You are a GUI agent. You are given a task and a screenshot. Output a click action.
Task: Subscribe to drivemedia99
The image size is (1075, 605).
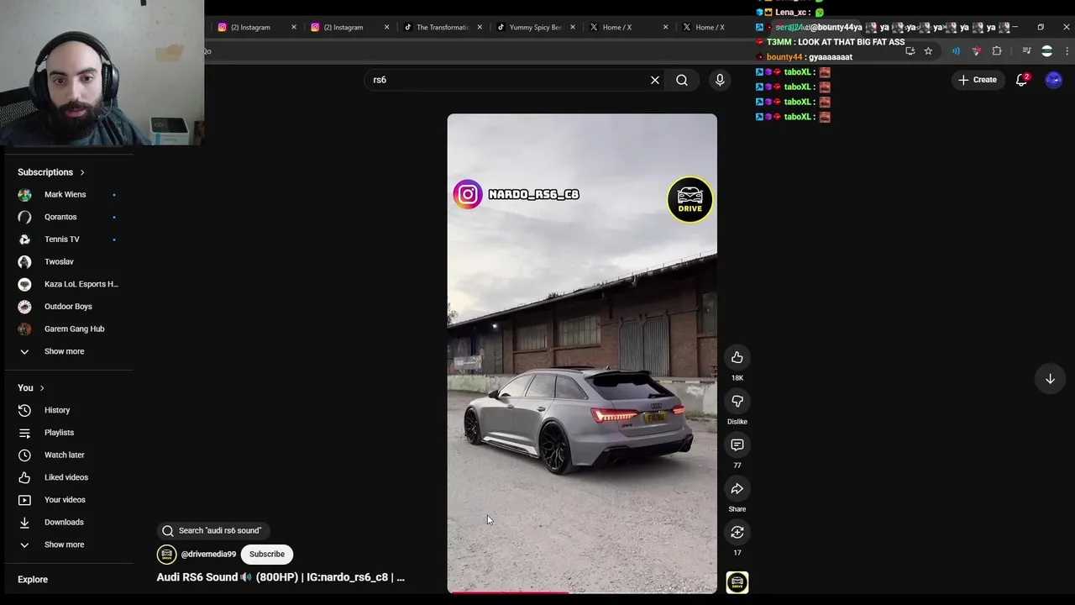coord(267,555)
